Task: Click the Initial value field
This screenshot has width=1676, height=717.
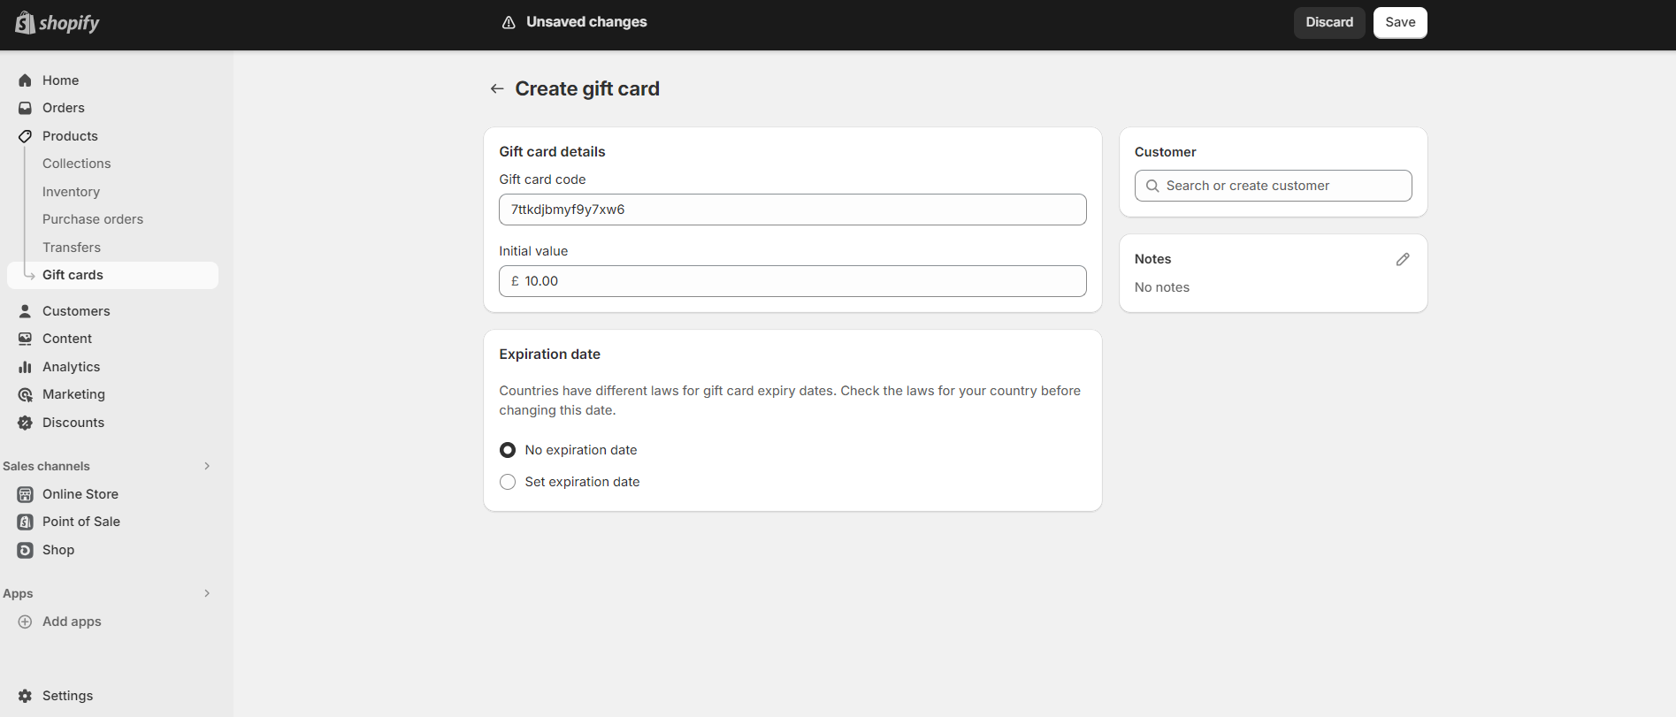Action: click(x=792, y=281)
